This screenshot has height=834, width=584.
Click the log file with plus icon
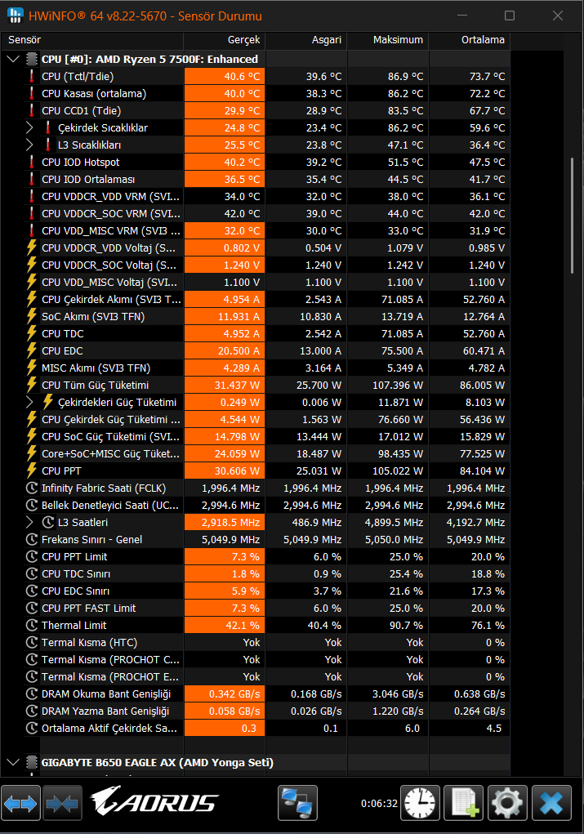tap(464, 803)
